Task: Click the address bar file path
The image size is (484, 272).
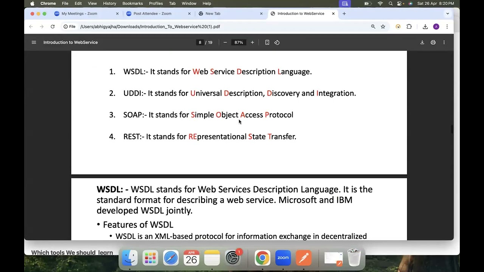Action: tap(150, 26)
